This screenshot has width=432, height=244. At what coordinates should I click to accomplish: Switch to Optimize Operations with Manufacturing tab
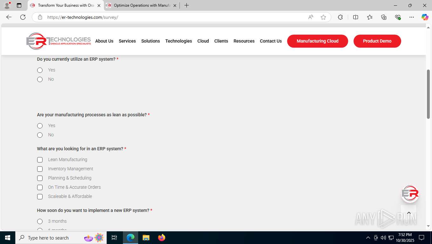point(142,5)
